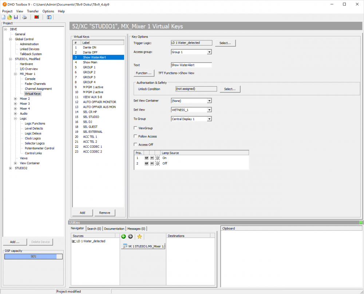This screenshot has width=364, height=294.
Task: Open a project with the Open folder icon
Action: 9,17
